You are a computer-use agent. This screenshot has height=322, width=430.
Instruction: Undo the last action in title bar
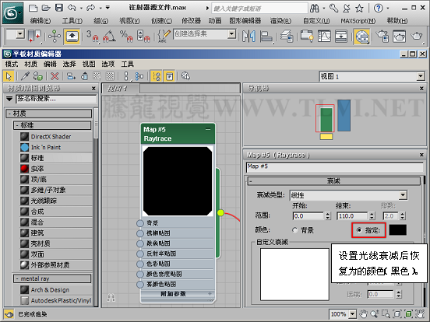[x=72, y=8]
